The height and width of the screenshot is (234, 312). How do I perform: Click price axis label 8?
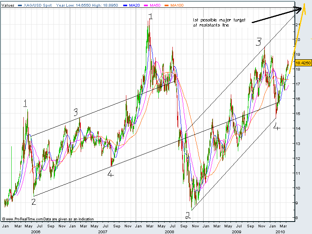pyautogui.click(x=297, y=218)
